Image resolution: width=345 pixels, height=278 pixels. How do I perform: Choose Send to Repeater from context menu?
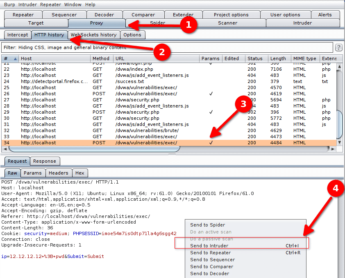pos(210,253)
